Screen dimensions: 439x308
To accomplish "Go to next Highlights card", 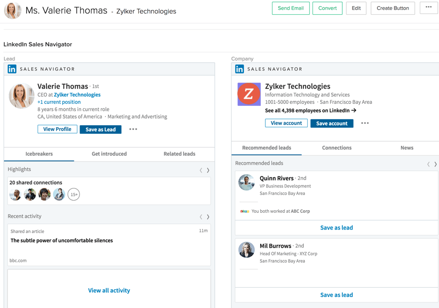I will click(208, 170).
